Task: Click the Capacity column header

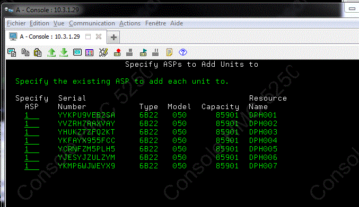Action: tap(220, 107)
